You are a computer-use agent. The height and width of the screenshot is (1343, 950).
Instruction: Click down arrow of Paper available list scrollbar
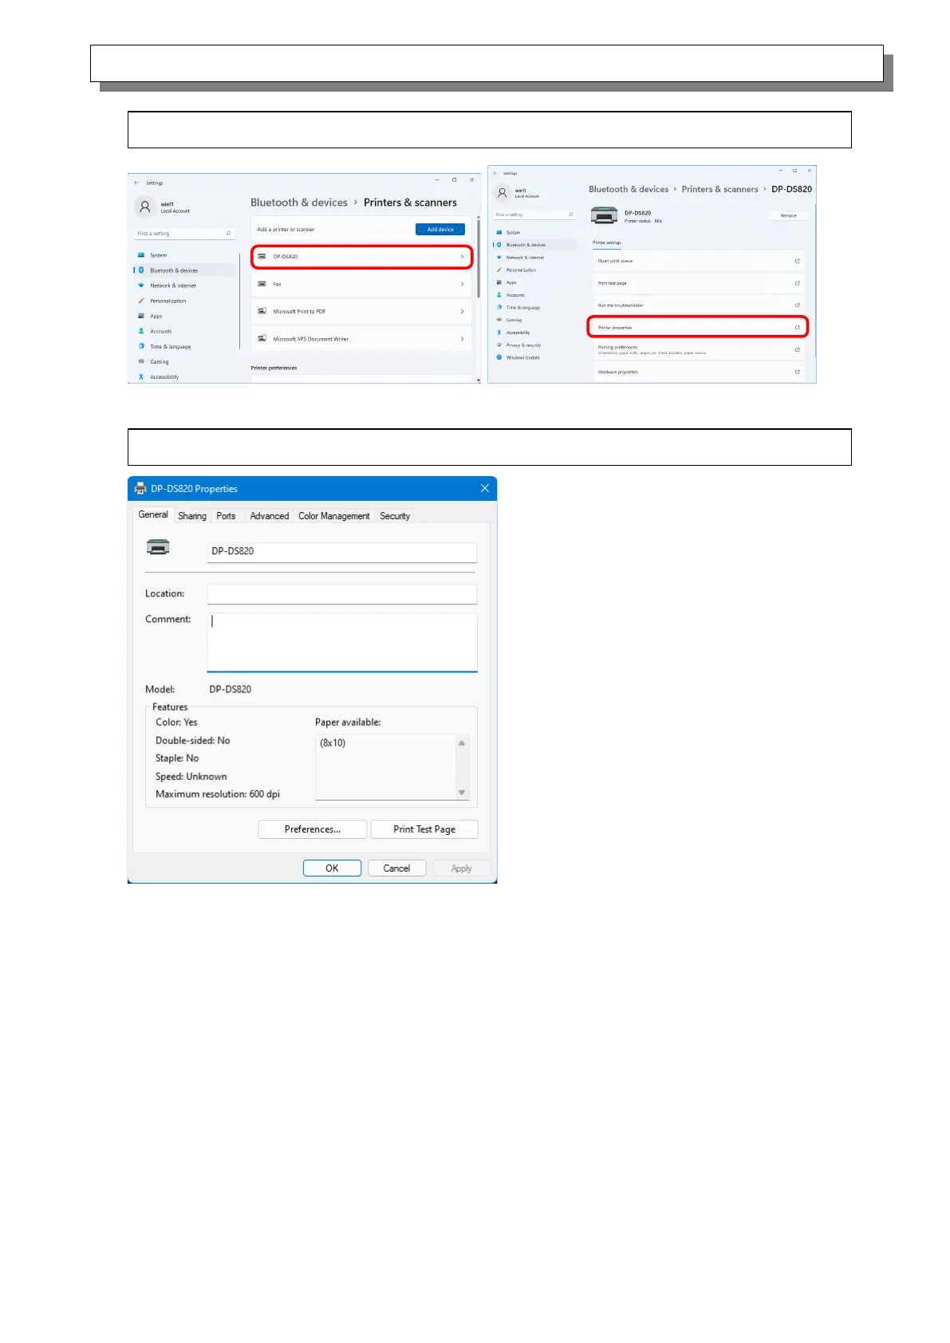click(x=461, y=792)
